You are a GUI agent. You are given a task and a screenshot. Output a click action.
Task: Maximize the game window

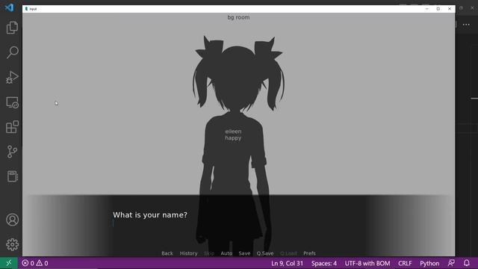click(438, 9)
